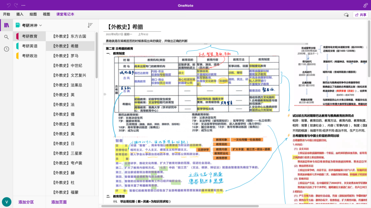The image size is (371, 208).
Task: Click the Undo arrow in title bar
Action: 8,5
